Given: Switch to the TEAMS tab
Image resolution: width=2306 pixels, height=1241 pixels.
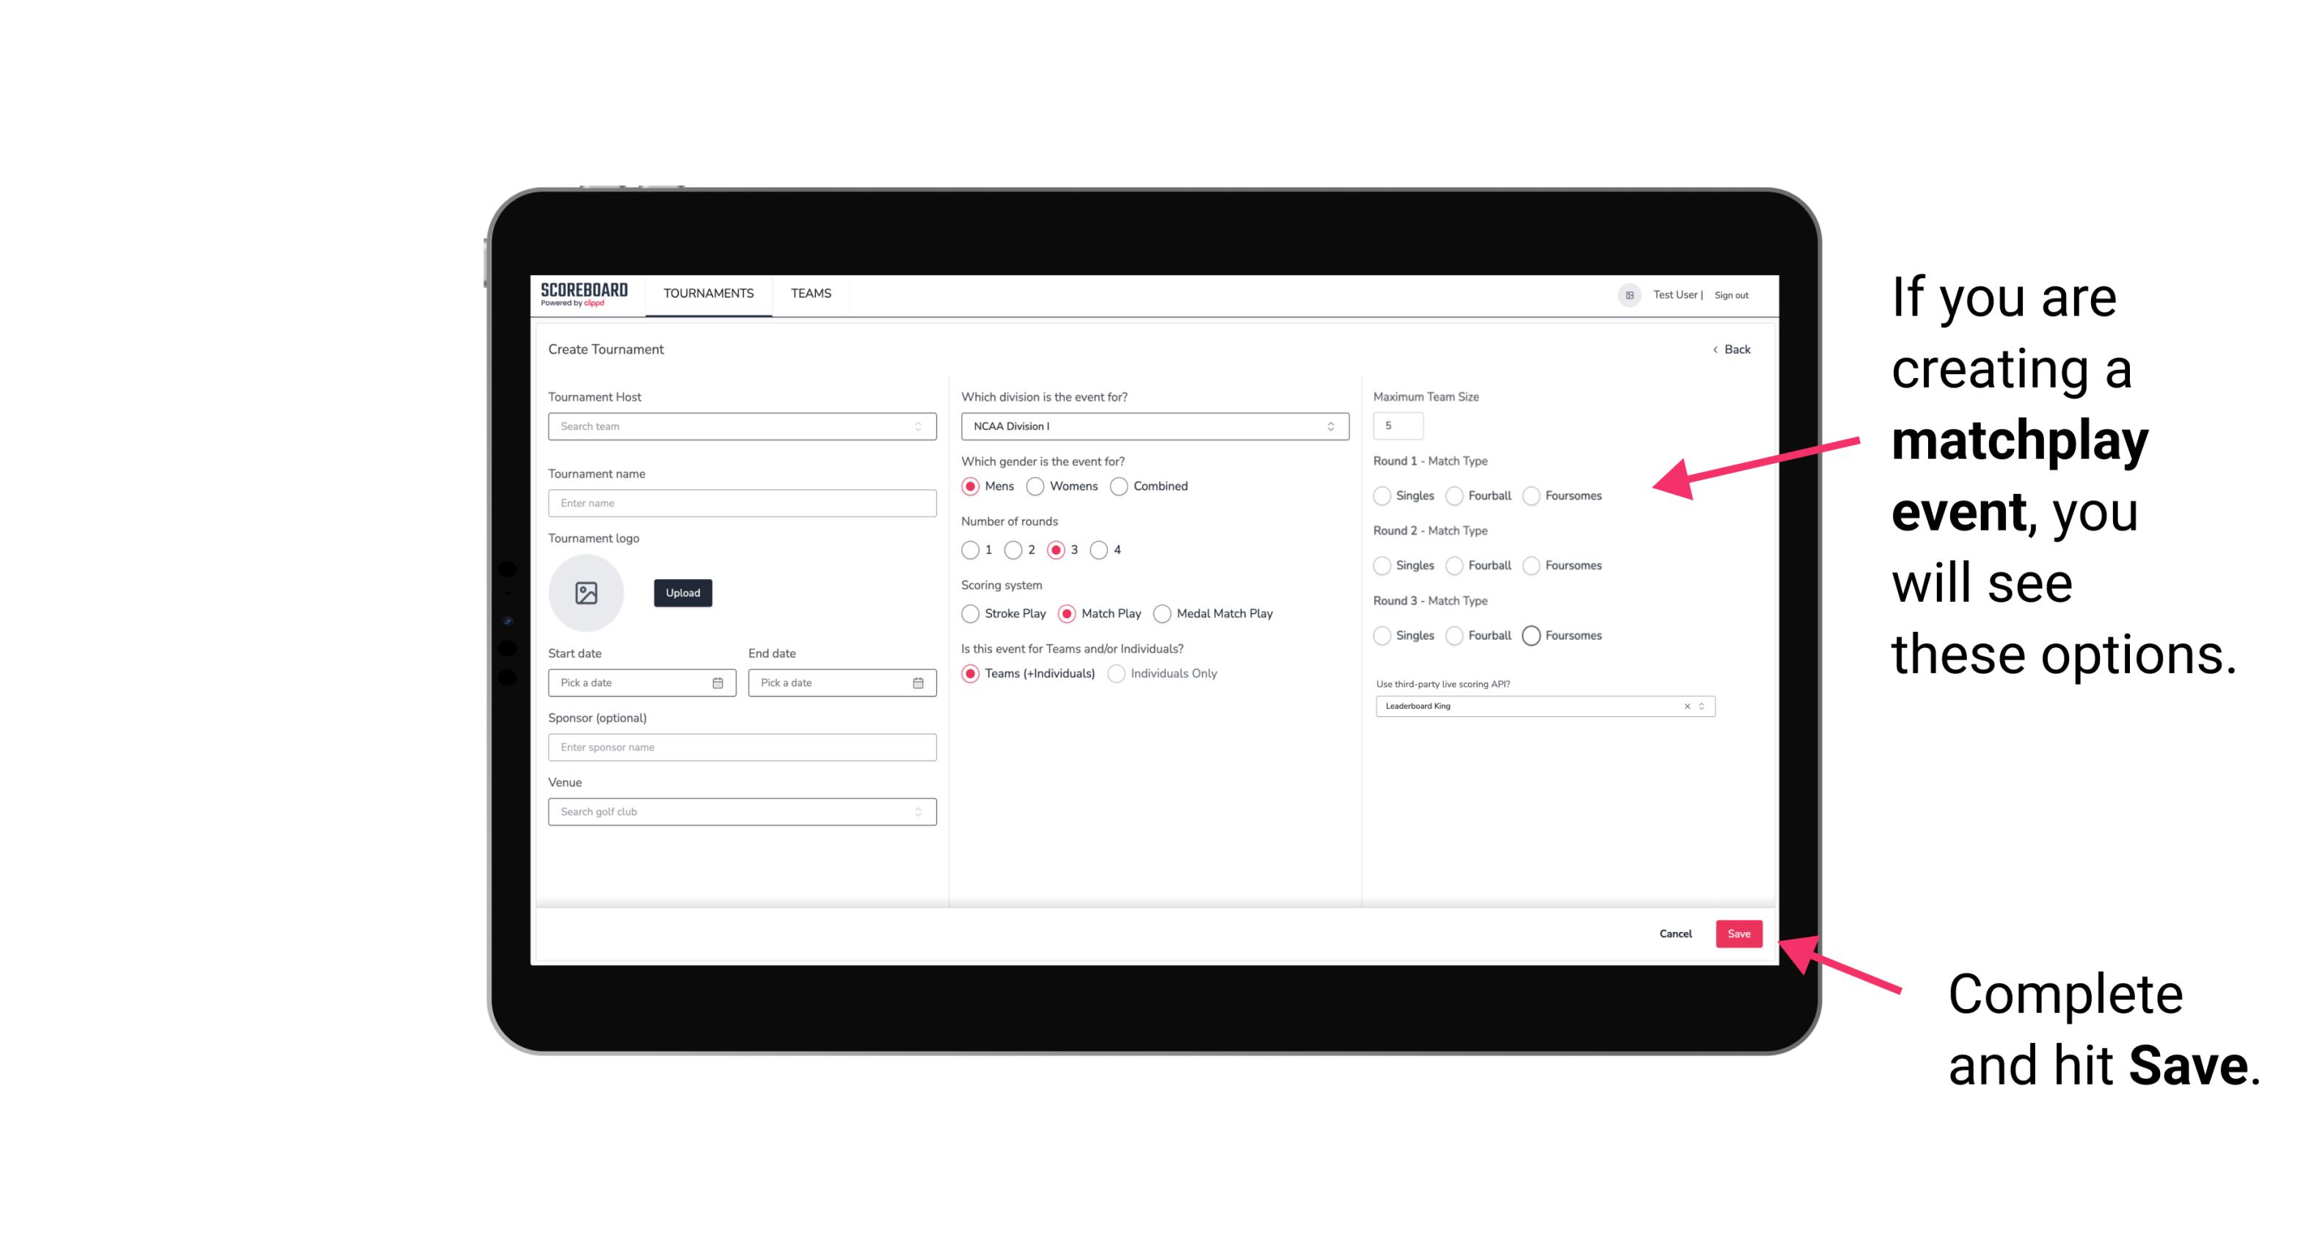Looking at the screenshot, I should (809, 294).
